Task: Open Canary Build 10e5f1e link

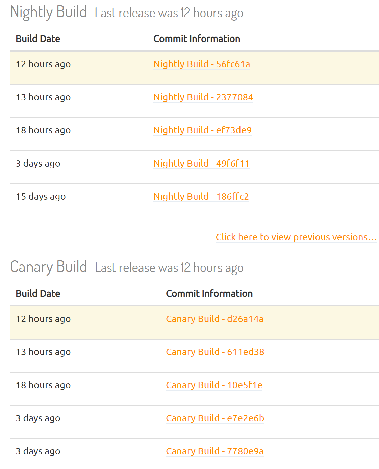Action: pyautogui.click(x=214, y=385)
